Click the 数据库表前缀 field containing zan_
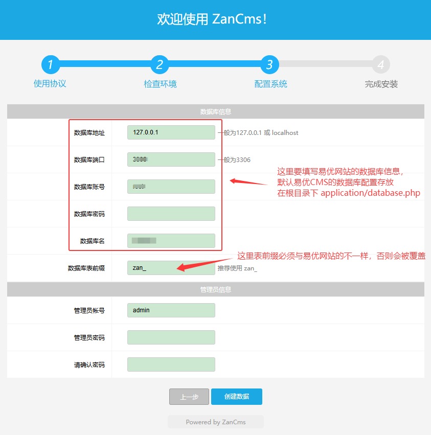The image size is (431, 435). click(171, 268)
